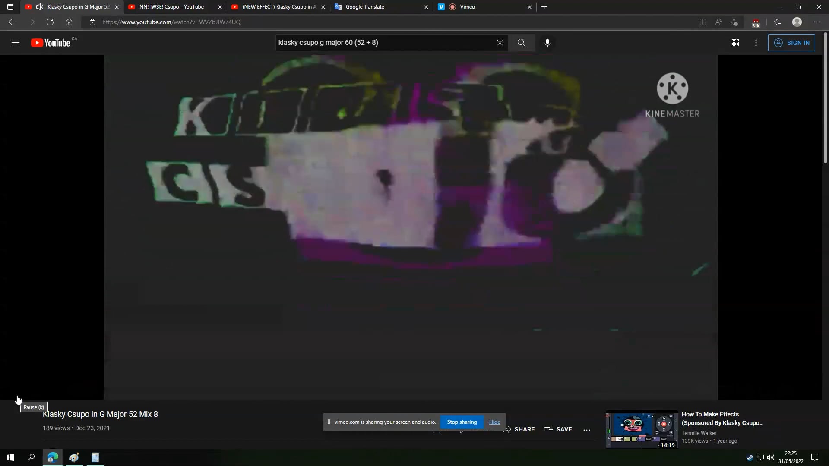The width and height of the screenshot is (829, 466).
Task: Activate Read Aloud in the browser toolbar
Action: (718, 22)
